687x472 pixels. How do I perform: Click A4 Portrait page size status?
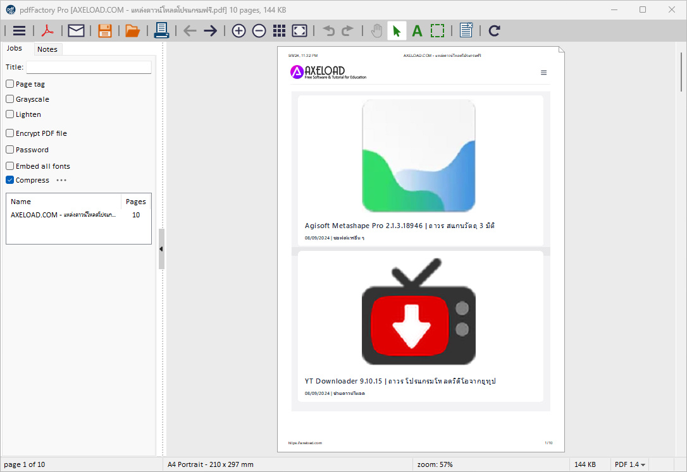tap(210, 464)
